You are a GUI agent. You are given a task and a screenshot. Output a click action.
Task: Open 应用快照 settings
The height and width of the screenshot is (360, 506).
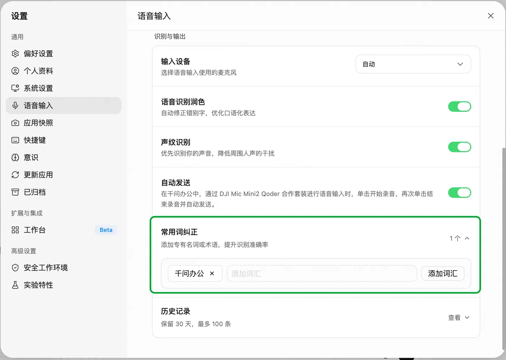[64, 123]
